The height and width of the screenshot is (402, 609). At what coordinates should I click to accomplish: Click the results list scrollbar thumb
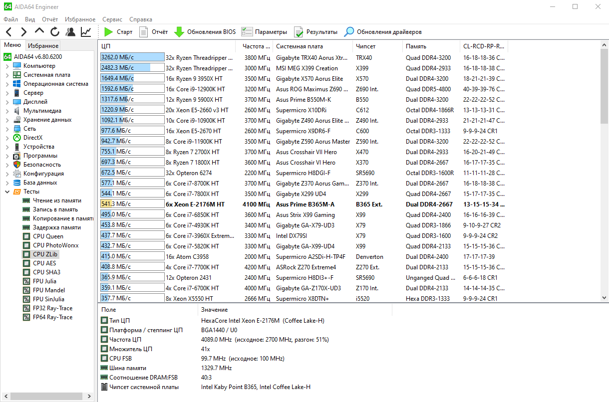[x=605, y=86]
